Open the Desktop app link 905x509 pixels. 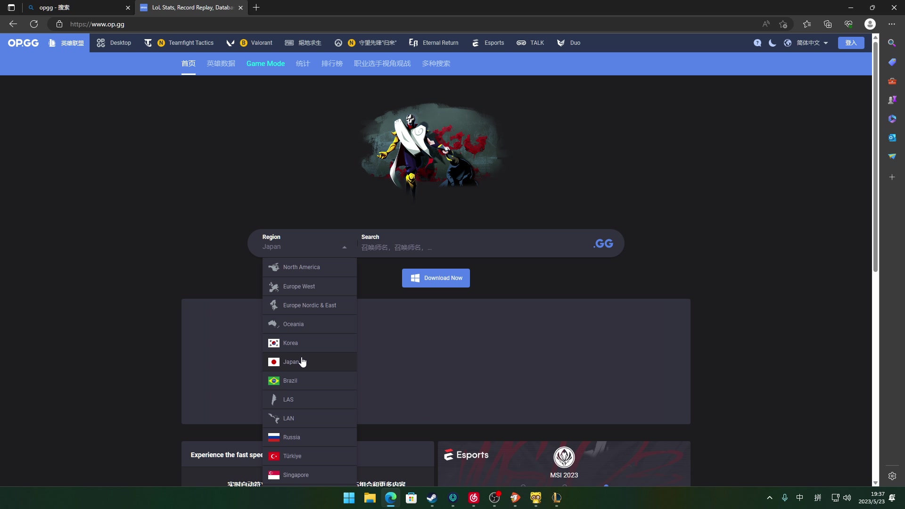point(114,43)
